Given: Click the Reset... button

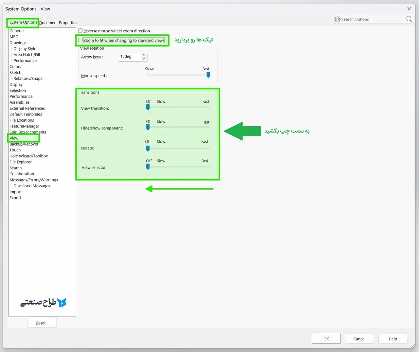Looking at the screenshot, I should tap(42, 323).
